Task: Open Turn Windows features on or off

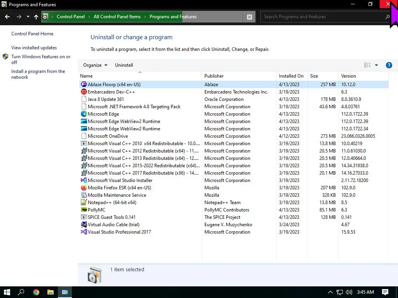Action: (x=41, y=59)
